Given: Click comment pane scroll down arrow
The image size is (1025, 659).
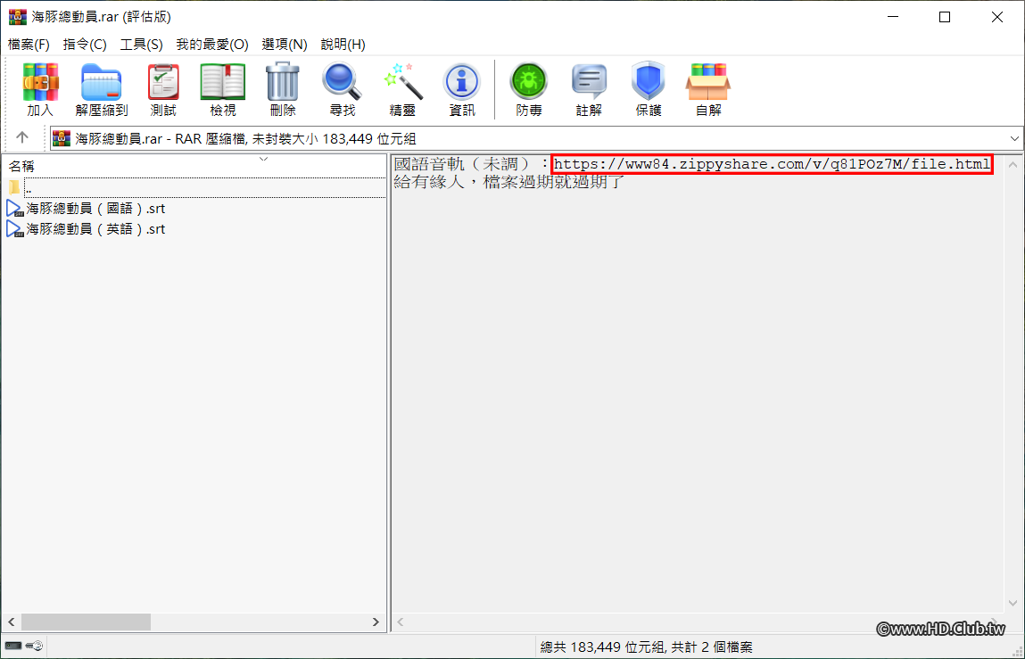Looking at the screenshot, I should click(x=1013, y=603).
